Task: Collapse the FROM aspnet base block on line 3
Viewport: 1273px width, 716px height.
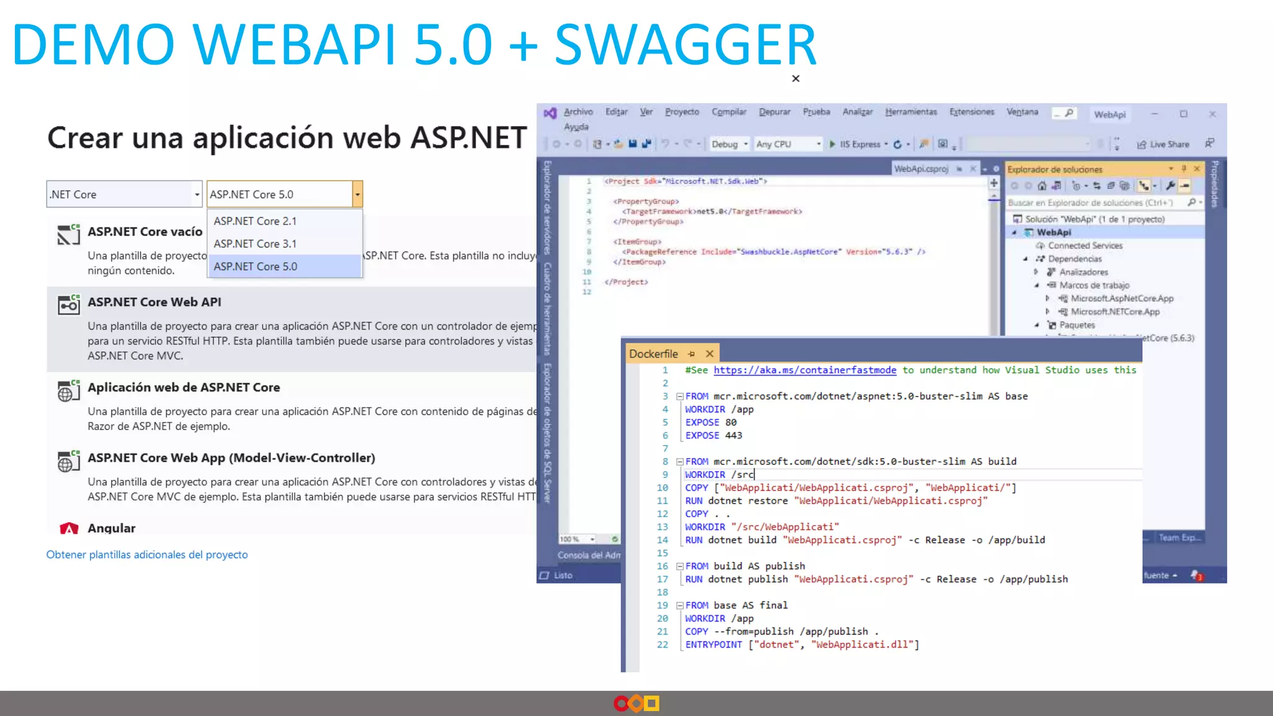Action: 680,396
